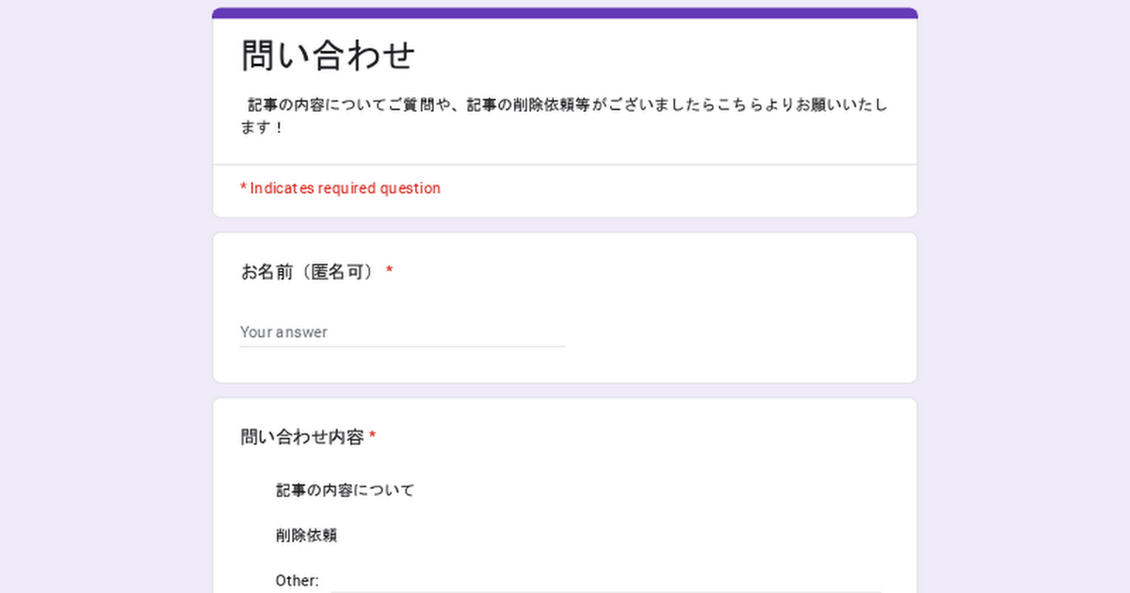Click the '* Indicates required question' notice
1130x593 pixels.
pyautogui.click(x=340, y=188)
